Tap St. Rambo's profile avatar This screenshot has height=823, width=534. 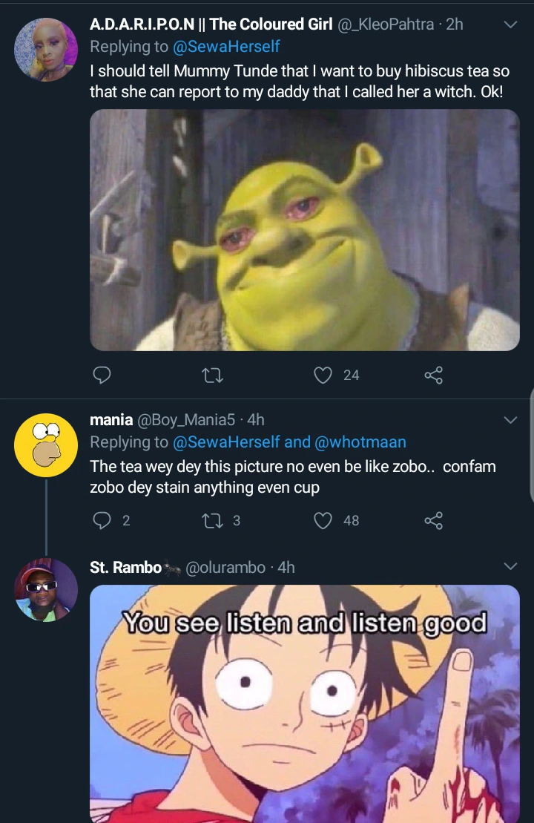click(46, 590)
